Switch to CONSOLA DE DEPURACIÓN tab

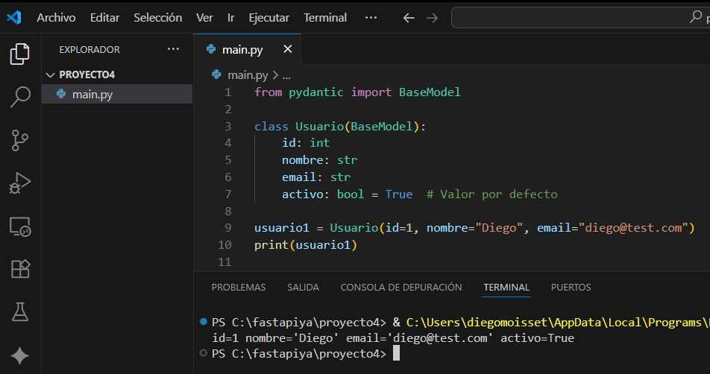point(401,287)
